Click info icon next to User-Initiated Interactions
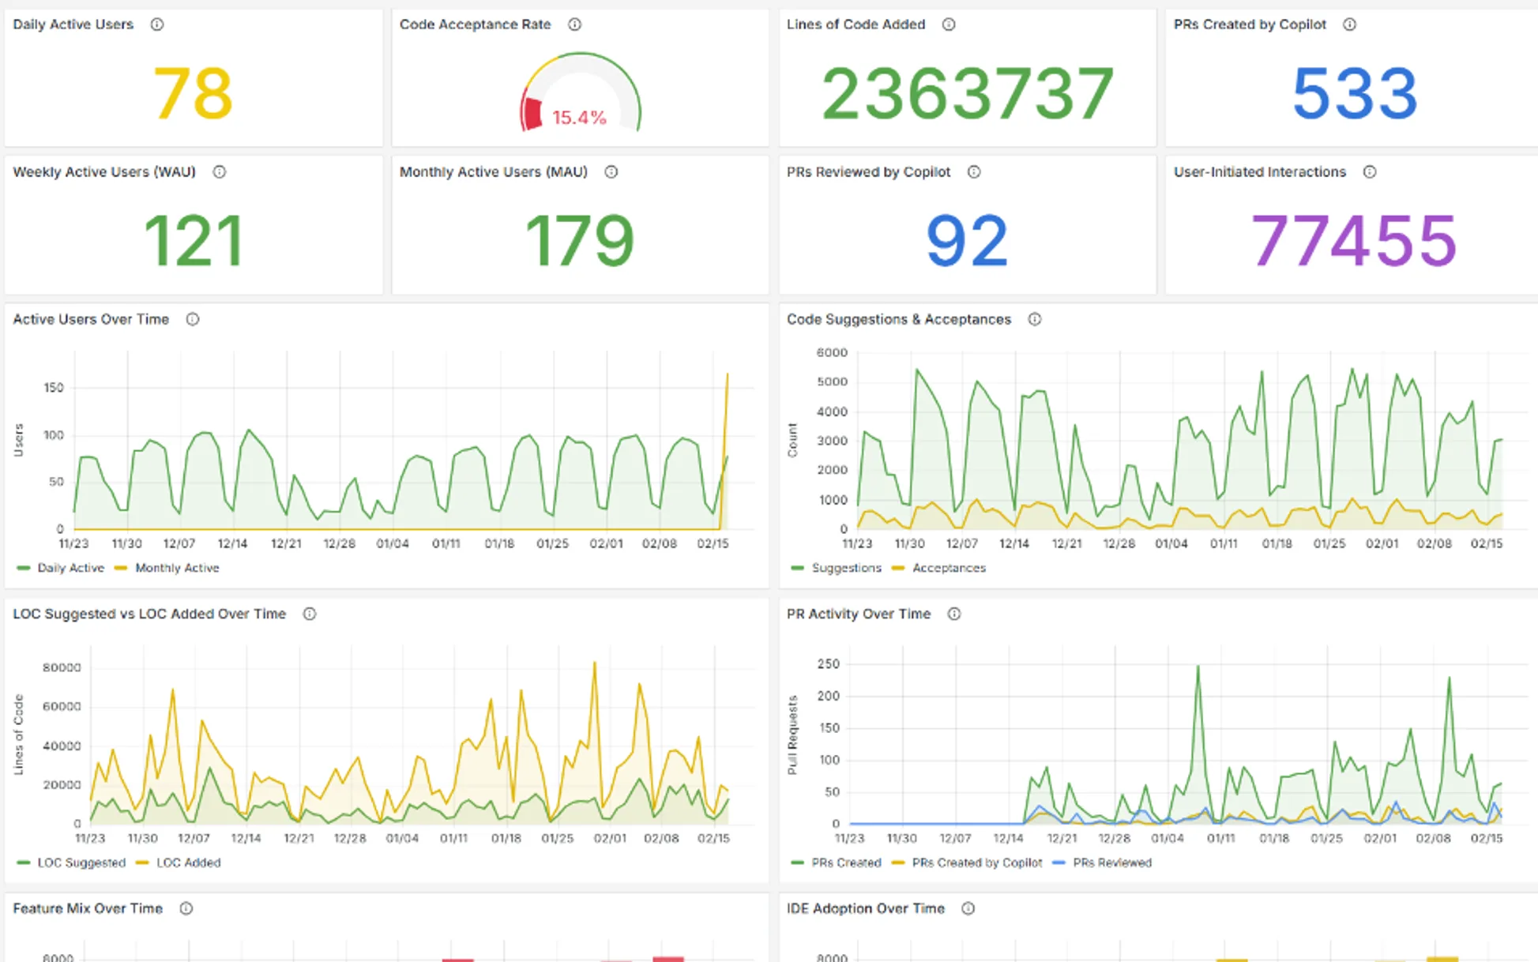The height and width of the screenshot is (962, 1538). [x=1370, y=172]
